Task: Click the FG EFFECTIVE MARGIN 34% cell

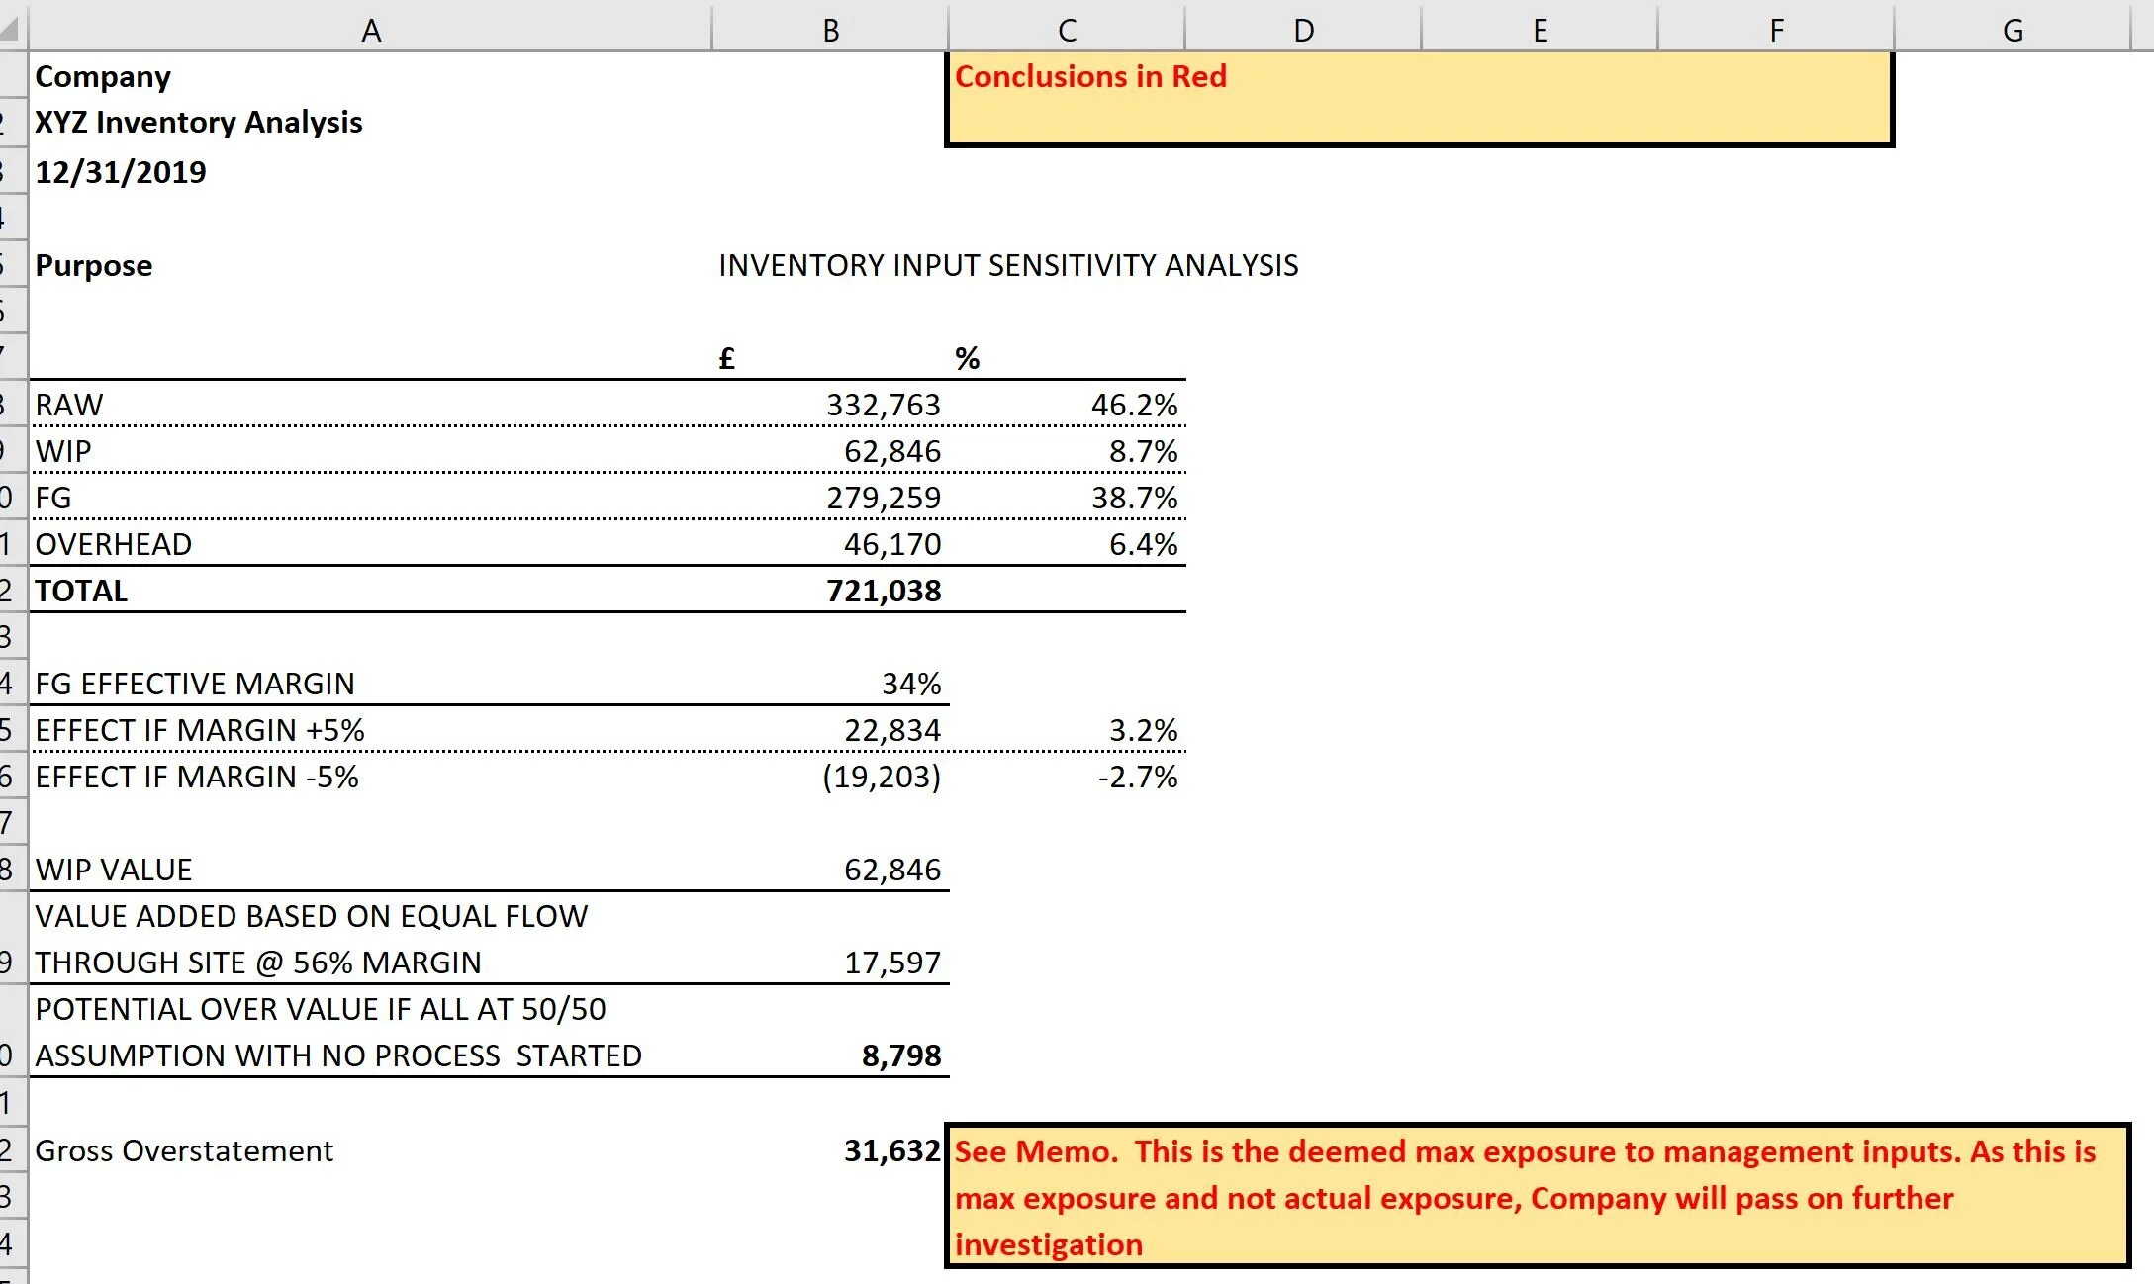Action: pos(910,684)
